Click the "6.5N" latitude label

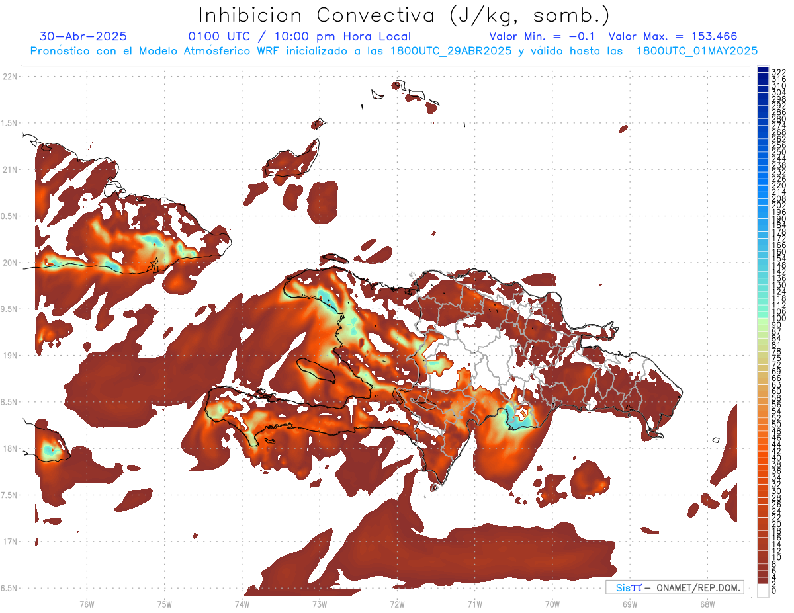click(9, 588)
